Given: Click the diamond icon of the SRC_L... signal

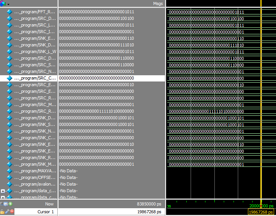Looking at the screenshot, I should point(9,25).
